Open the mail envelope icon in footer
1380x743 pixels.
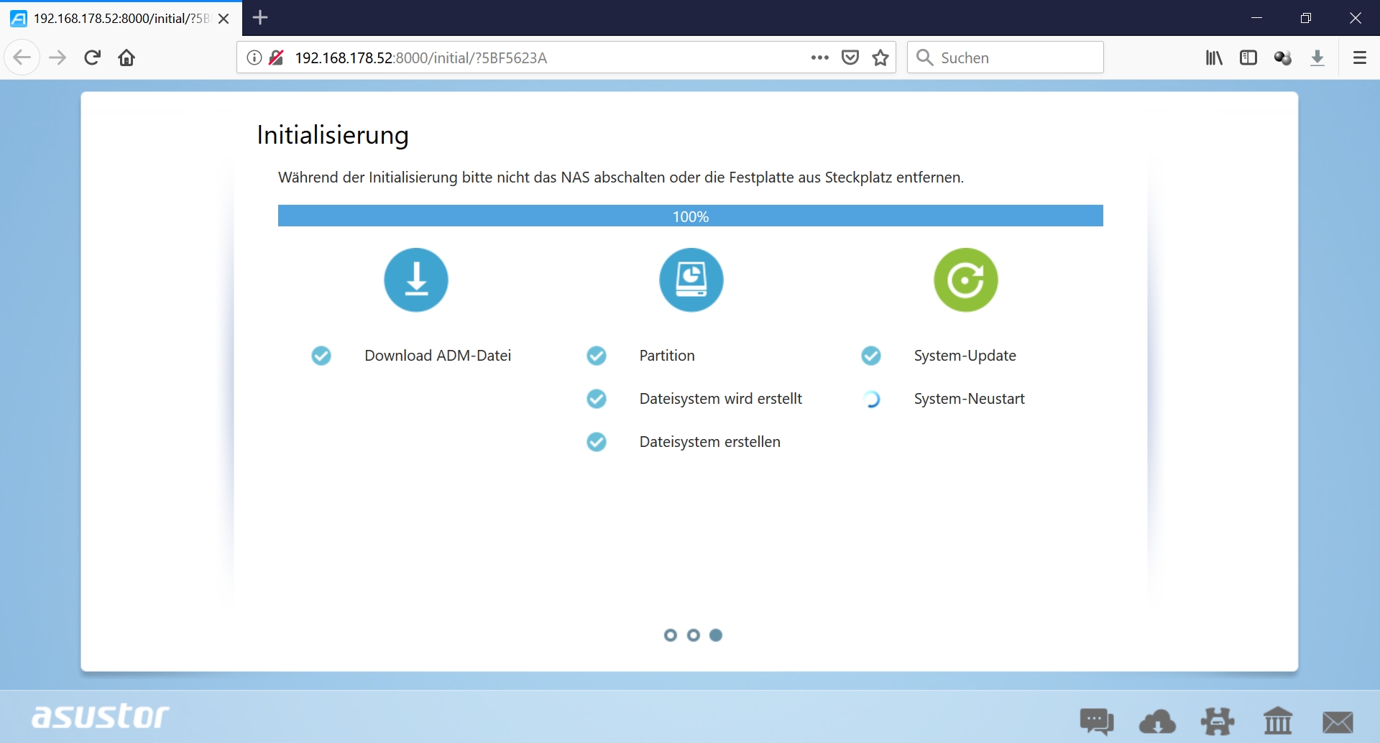coord(1338,721)
